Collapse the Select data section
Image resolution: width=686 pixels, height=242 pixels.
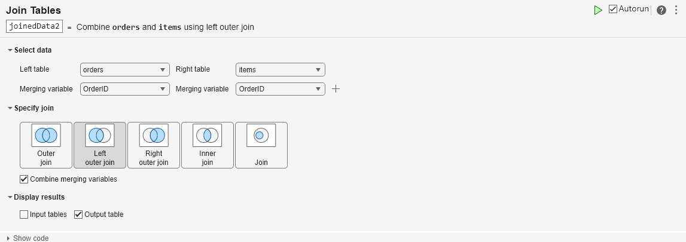coord(10,50)
